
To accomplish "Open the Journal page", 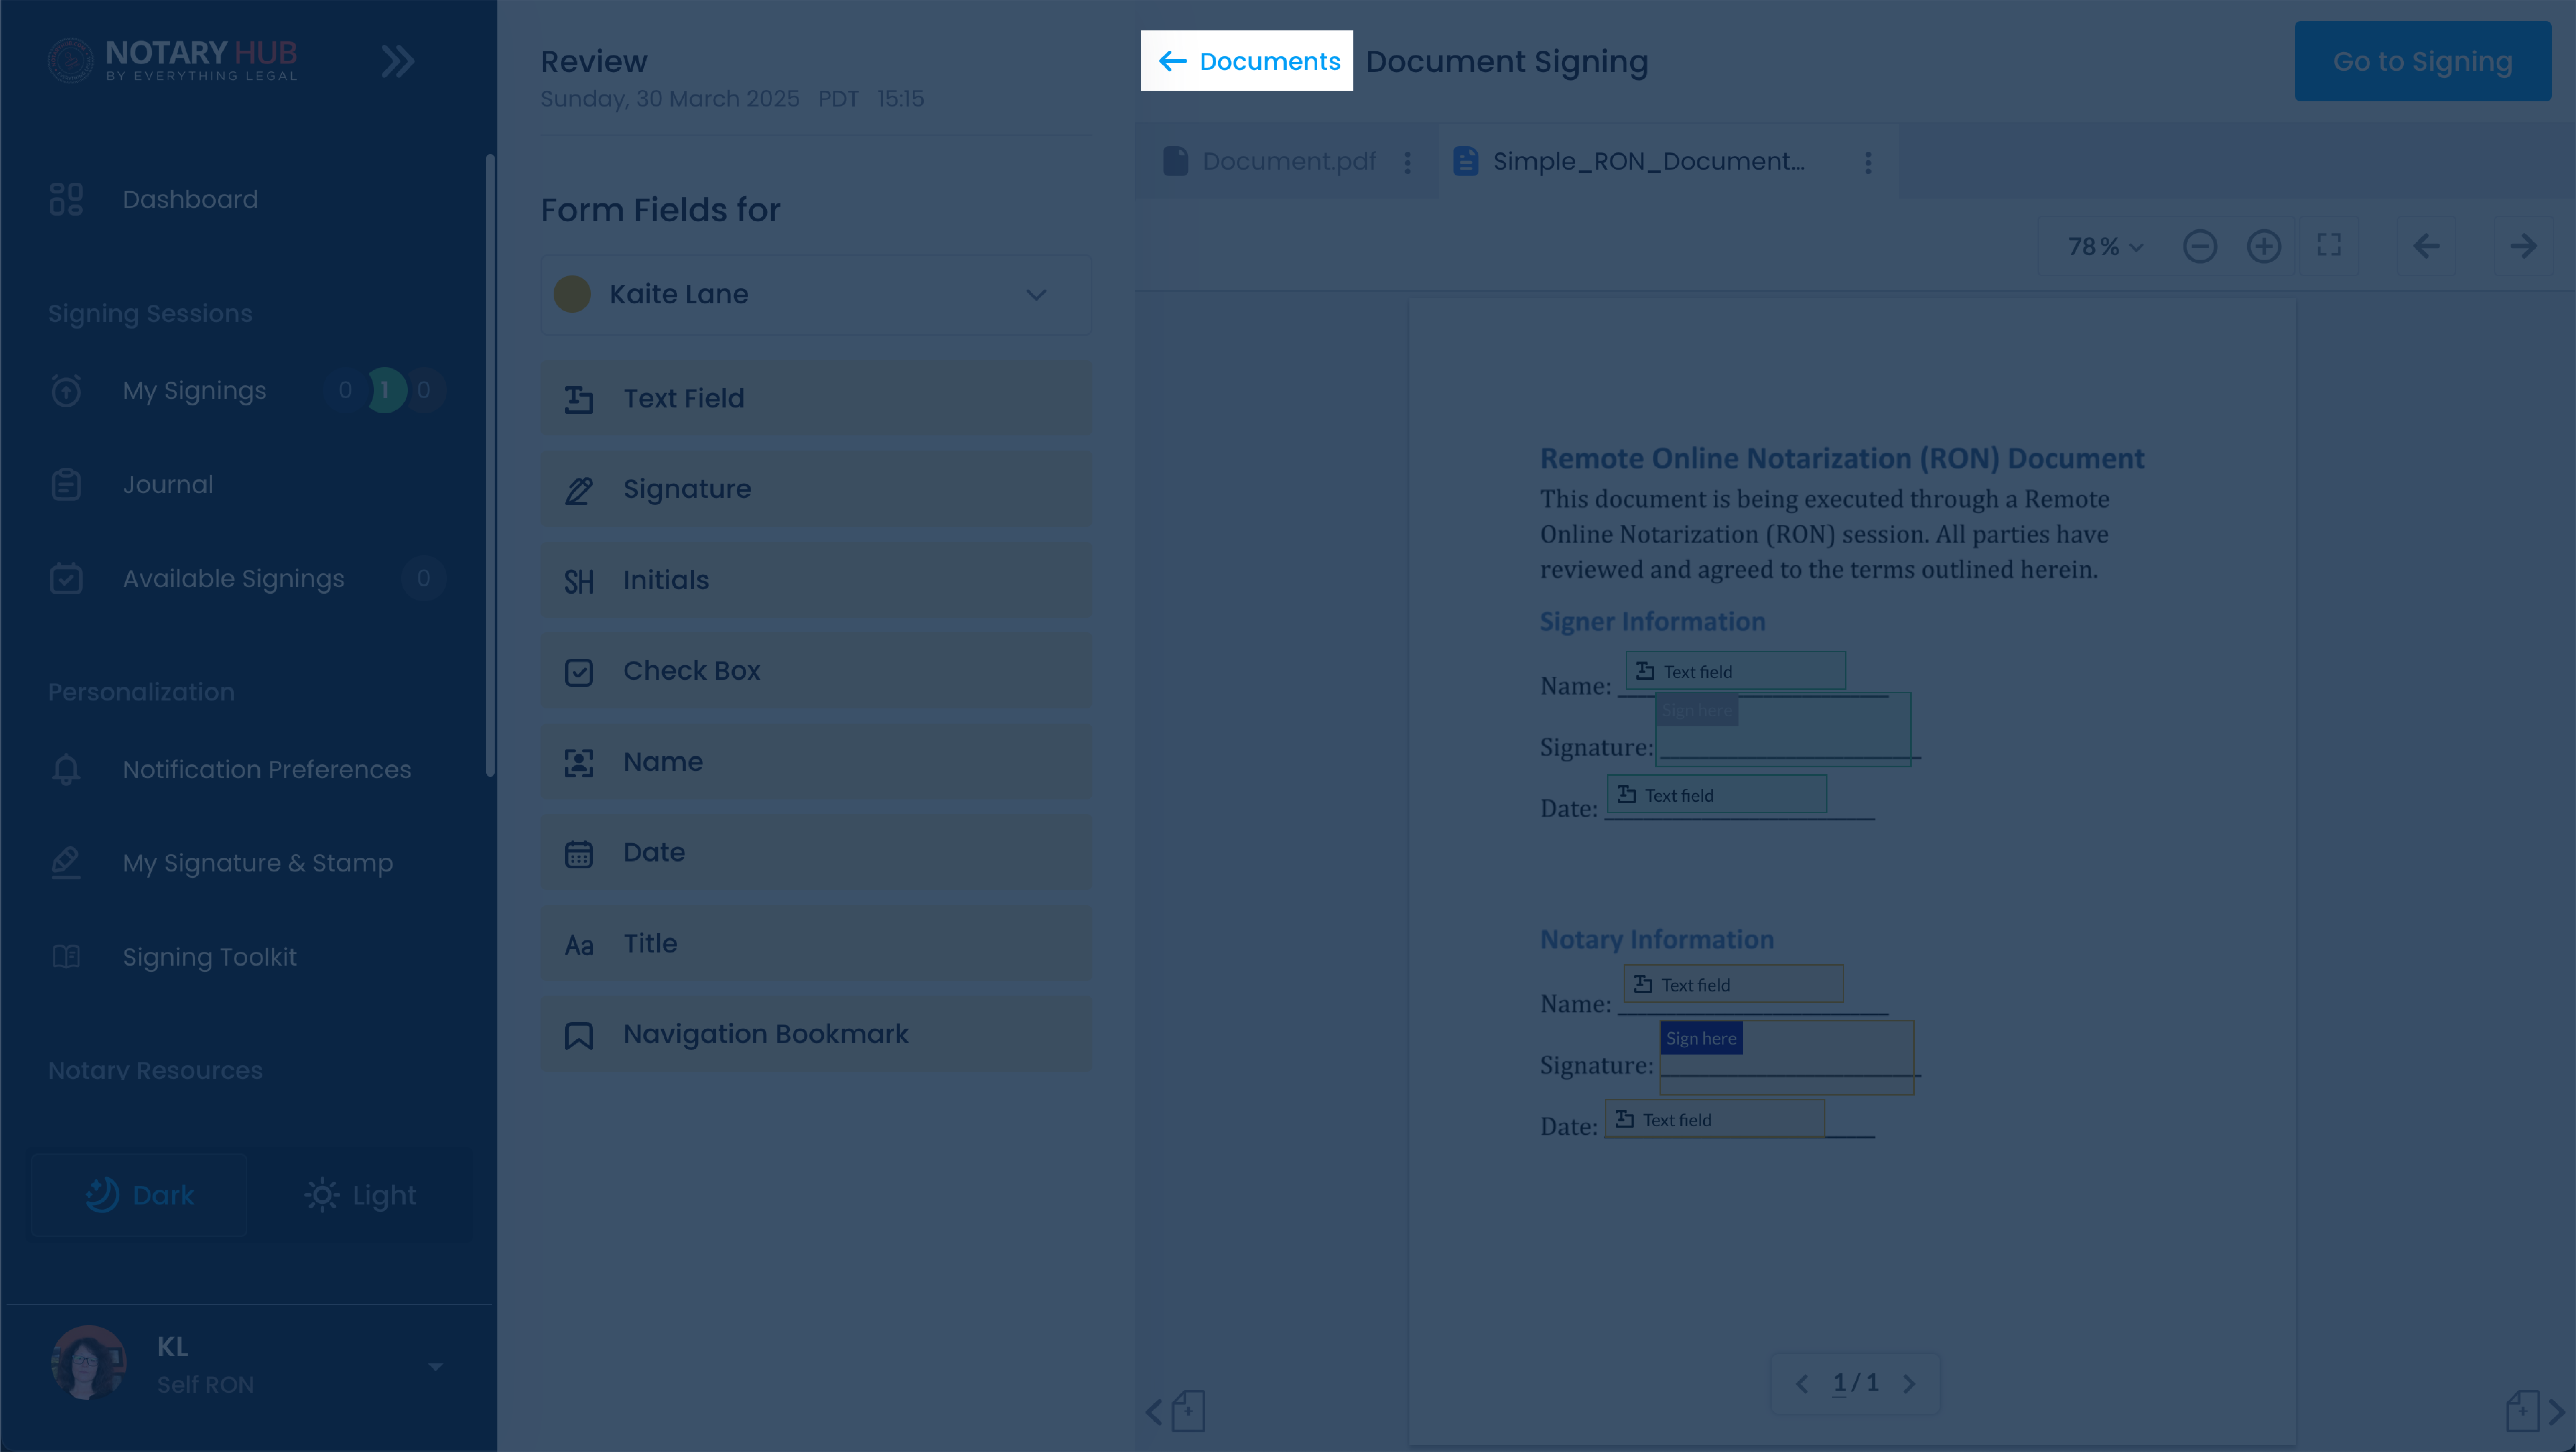I will click(x=168, y=485).
